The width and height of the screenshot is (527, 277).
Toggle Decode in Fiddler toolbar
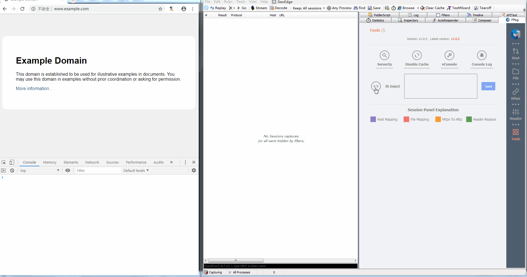point(278,8)
